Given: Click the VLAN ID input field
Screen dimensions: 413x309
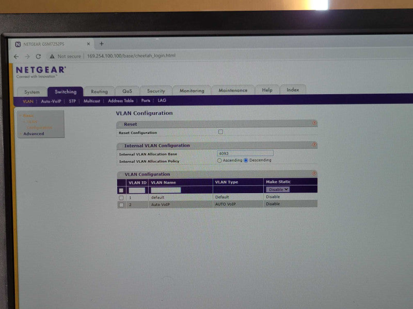Looking at the screenshot, I should 137,190.
